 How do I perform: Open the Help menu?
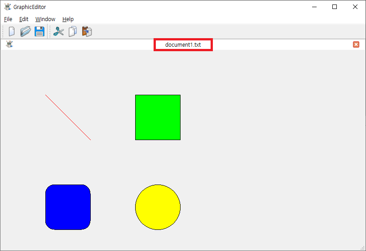pos(68,19)
